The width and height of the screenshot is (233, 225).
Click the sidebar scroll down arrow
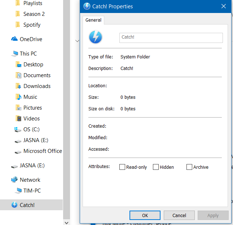coord(67,223)
